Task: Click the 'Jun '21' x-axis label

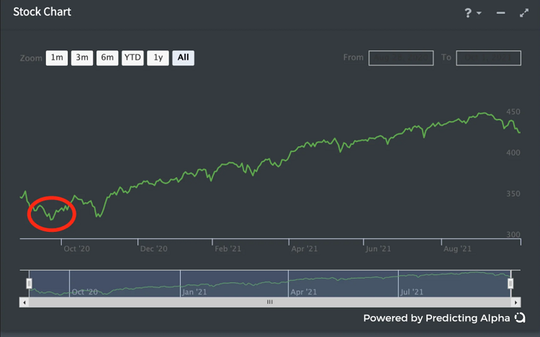Action: point(378,248)
